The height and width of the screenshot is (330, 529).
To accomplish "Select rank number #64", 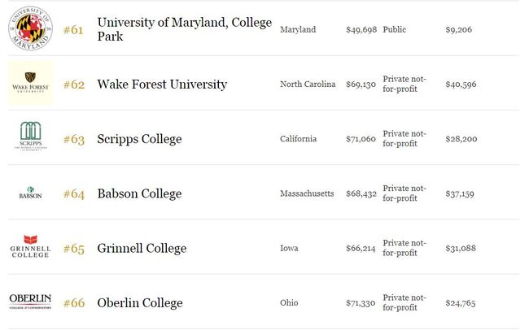I will [x=74, y=193].
